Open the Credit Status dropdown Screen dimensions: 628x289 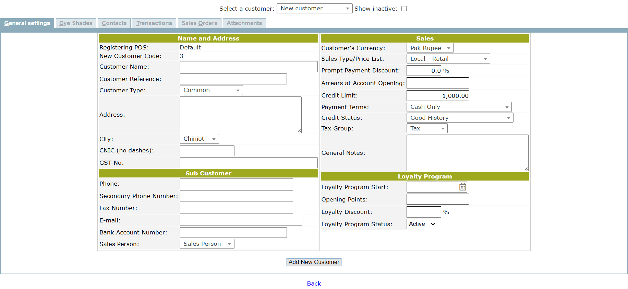(459, 118)
